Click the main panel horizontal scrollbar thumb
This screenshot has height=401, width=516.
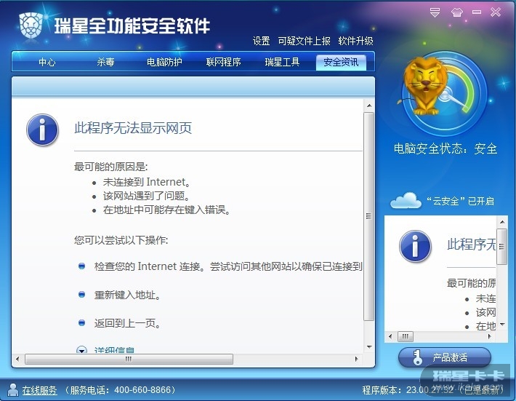click(x=129, y=359)
